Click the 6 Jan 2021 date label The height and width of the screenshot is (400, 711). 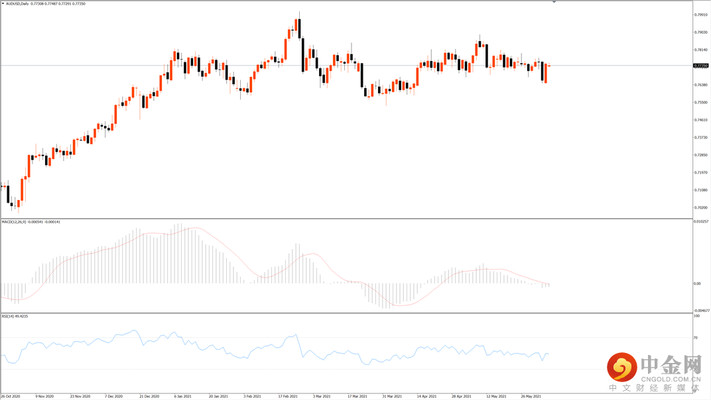183,397
